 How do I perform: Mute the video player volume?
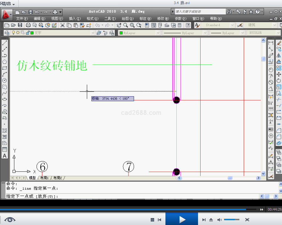pyautogui.click(x=220, y=220)
